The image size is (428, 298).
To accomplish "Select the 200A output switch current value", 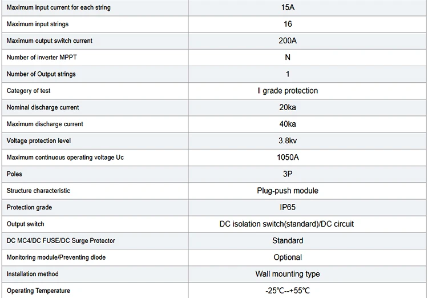I will point(288,41).
